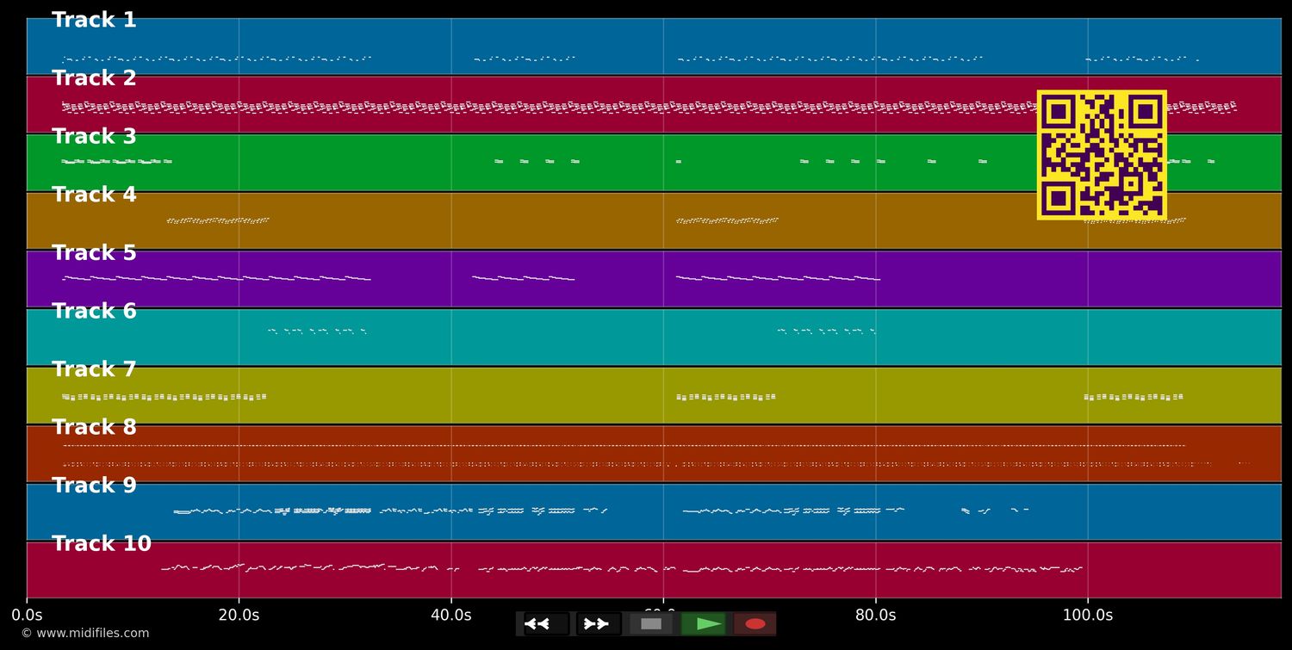This screenshot has height=650, width=1292.
Task: Select the Track 2 label
Action: 94,78
